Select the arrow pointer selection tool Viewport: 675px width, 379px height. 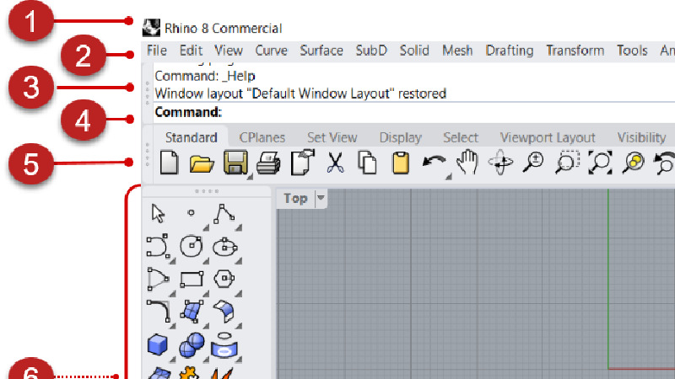click(158, 213)
